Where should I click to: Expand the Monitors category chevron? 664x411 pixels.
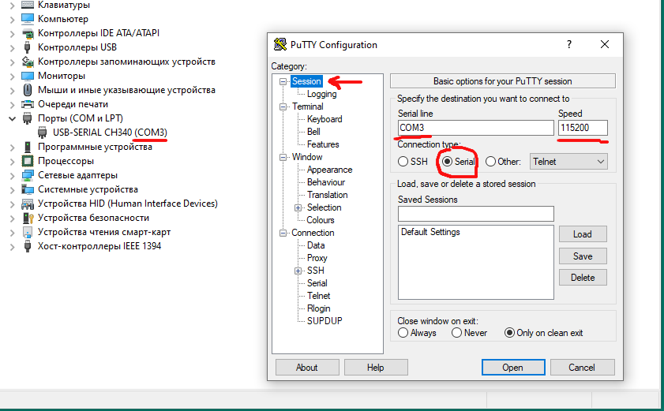pyautogui.click(x=13, y=77)
